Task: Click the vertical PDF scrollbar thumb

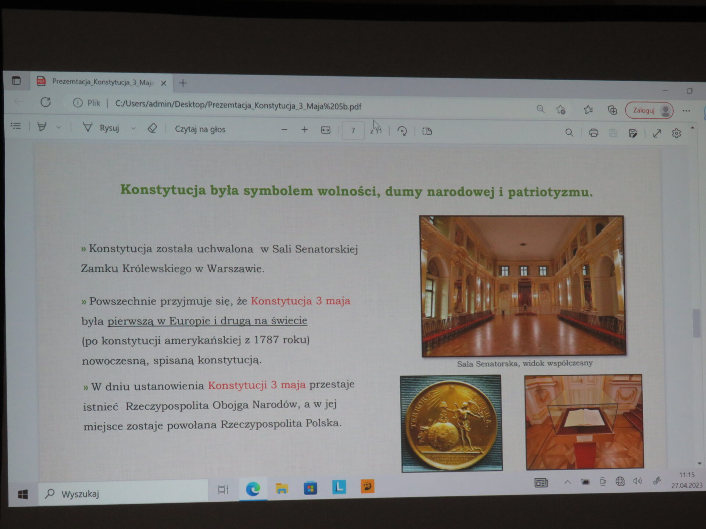Action: pos(696,323)
